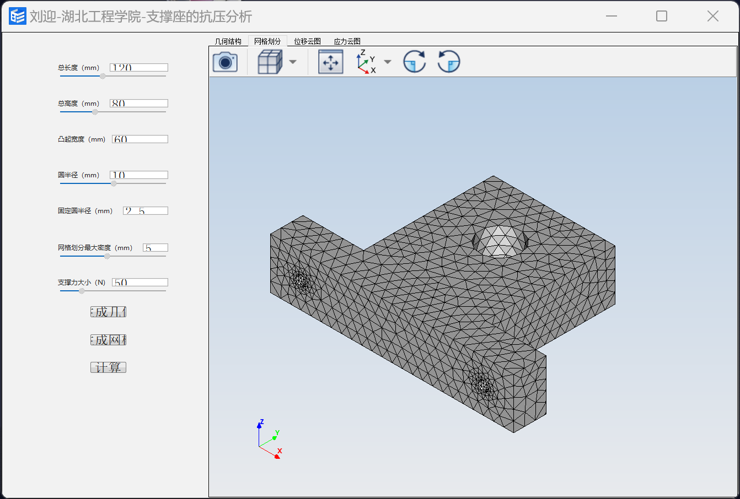Switch to the 几何结构 tab

pyautogui.click(x=228, y=41)
